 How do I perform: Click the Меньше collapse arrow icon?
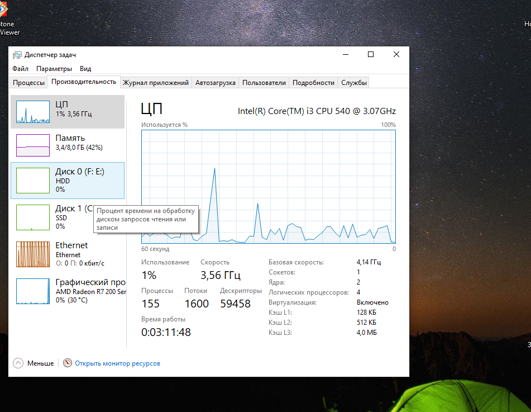point(18,363)
